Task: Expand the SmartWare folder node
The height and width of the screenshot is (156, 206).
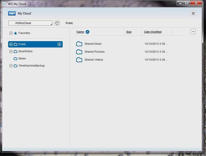Action: click(x=11, y=51)
